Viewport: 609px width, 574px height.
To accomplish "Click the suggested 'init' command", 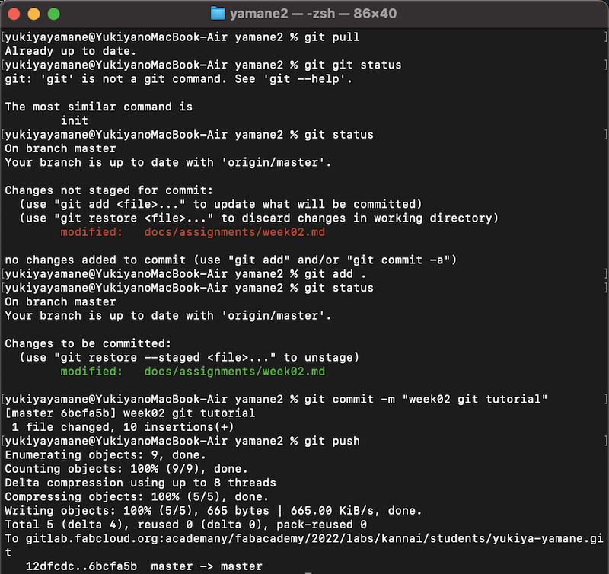I will tap(74, 121).
